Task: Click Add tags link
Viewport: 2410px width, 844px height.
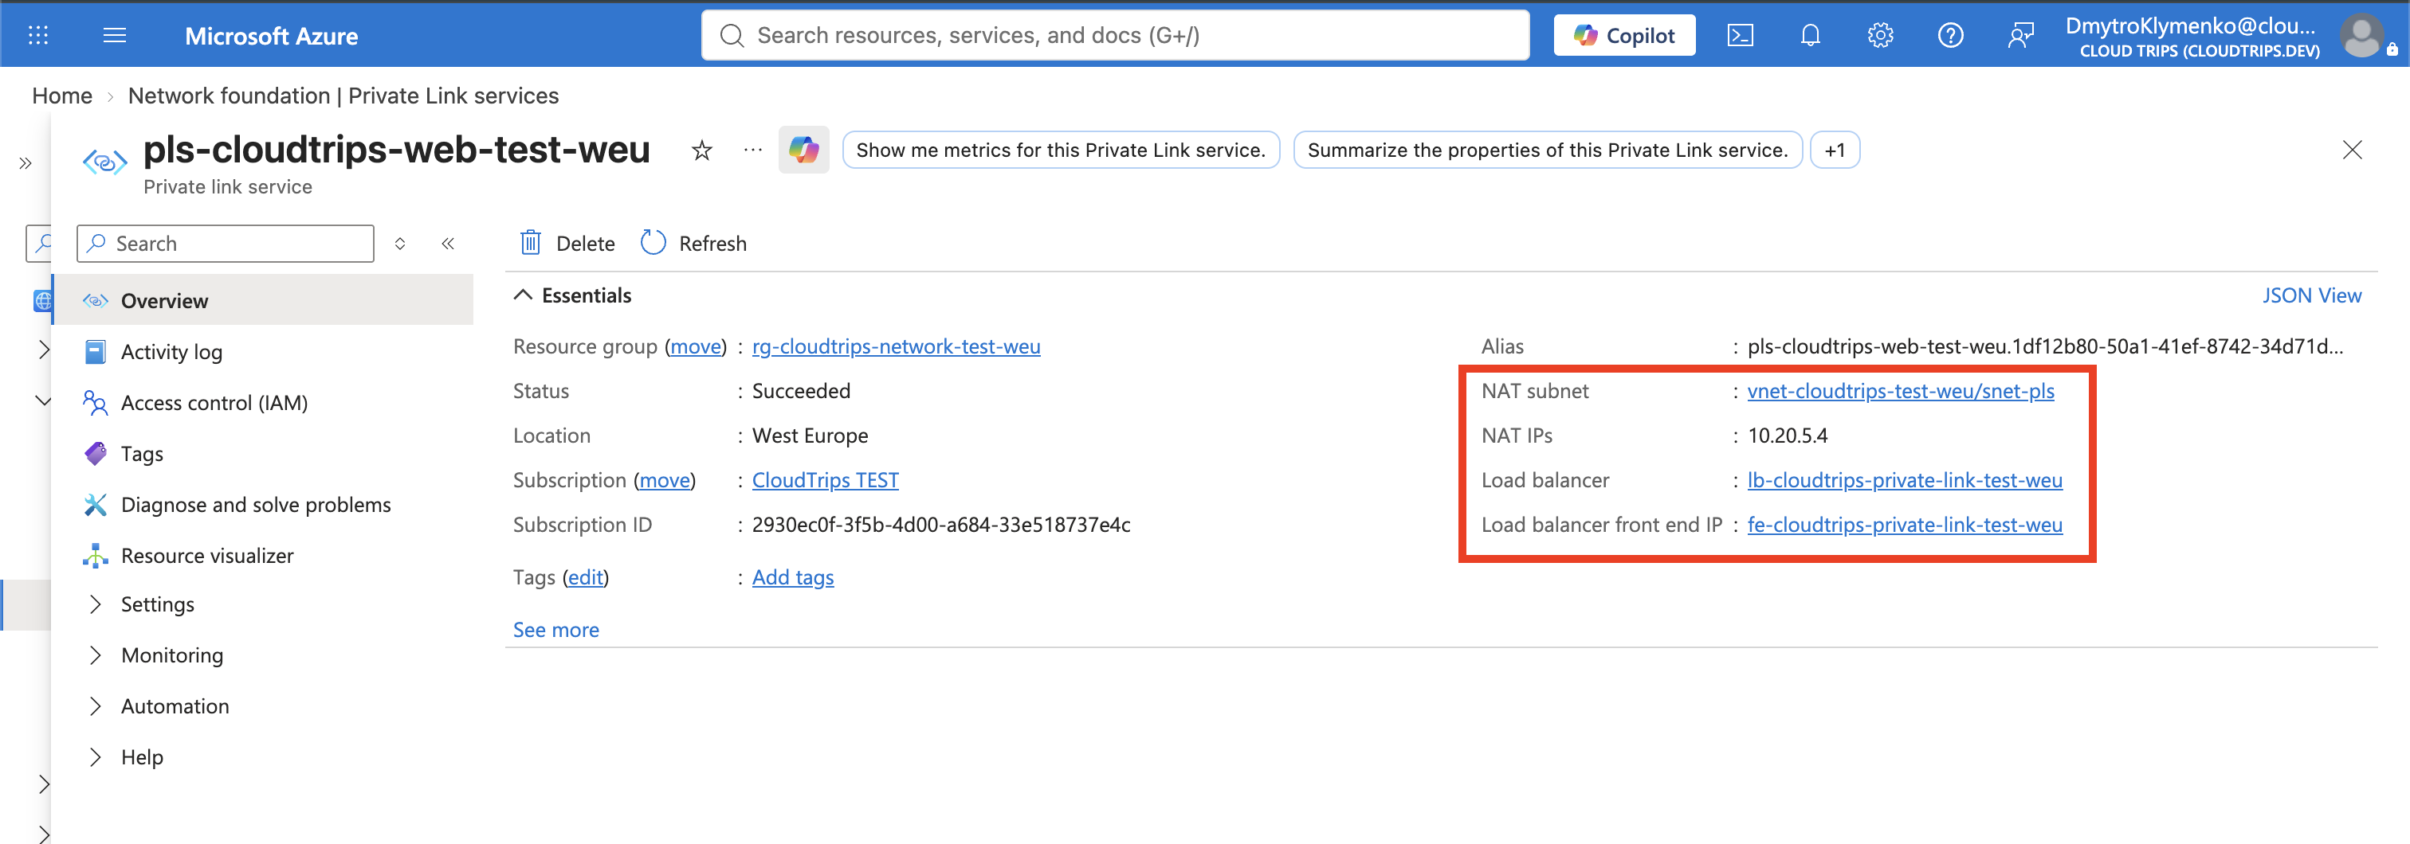Action: click(792, 577)
